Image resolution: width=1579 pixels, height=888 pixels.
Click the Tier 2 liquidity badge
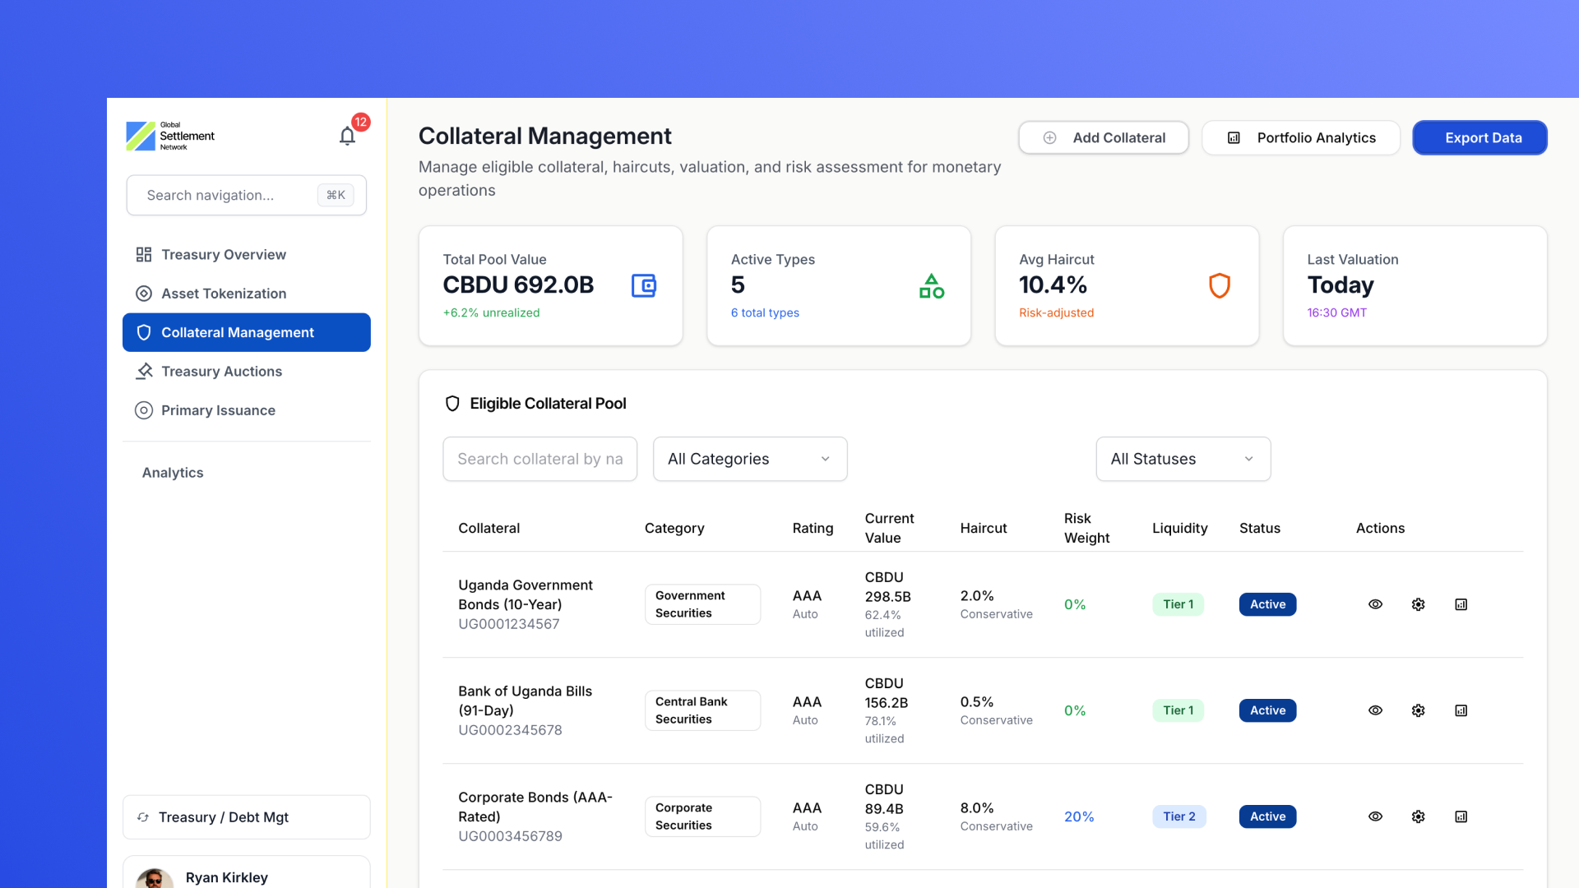1178,816
